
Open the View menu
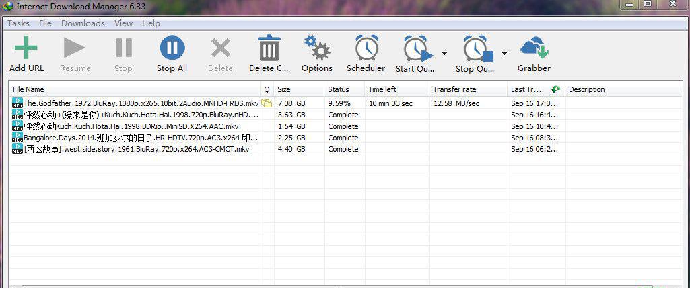[124, 23]
